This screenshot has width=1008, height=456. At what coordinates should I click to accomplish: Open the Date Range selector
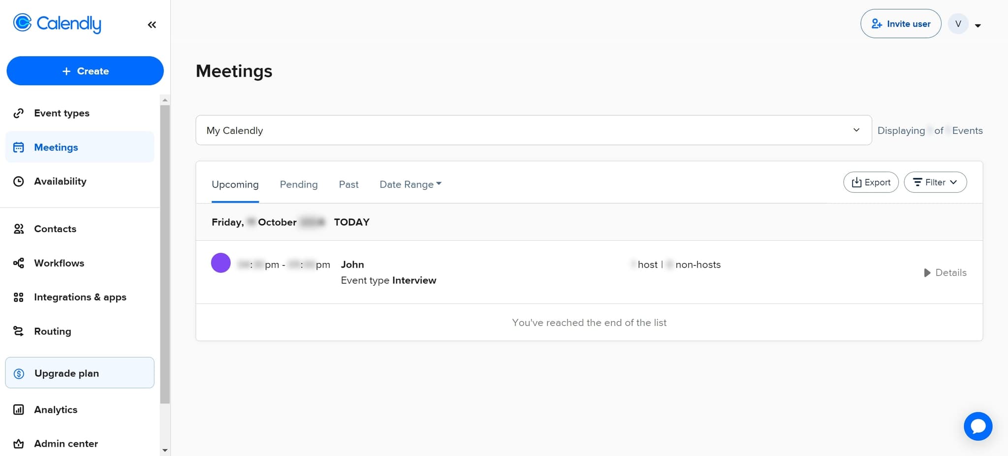pyautogui.click(x=409, y=184)
